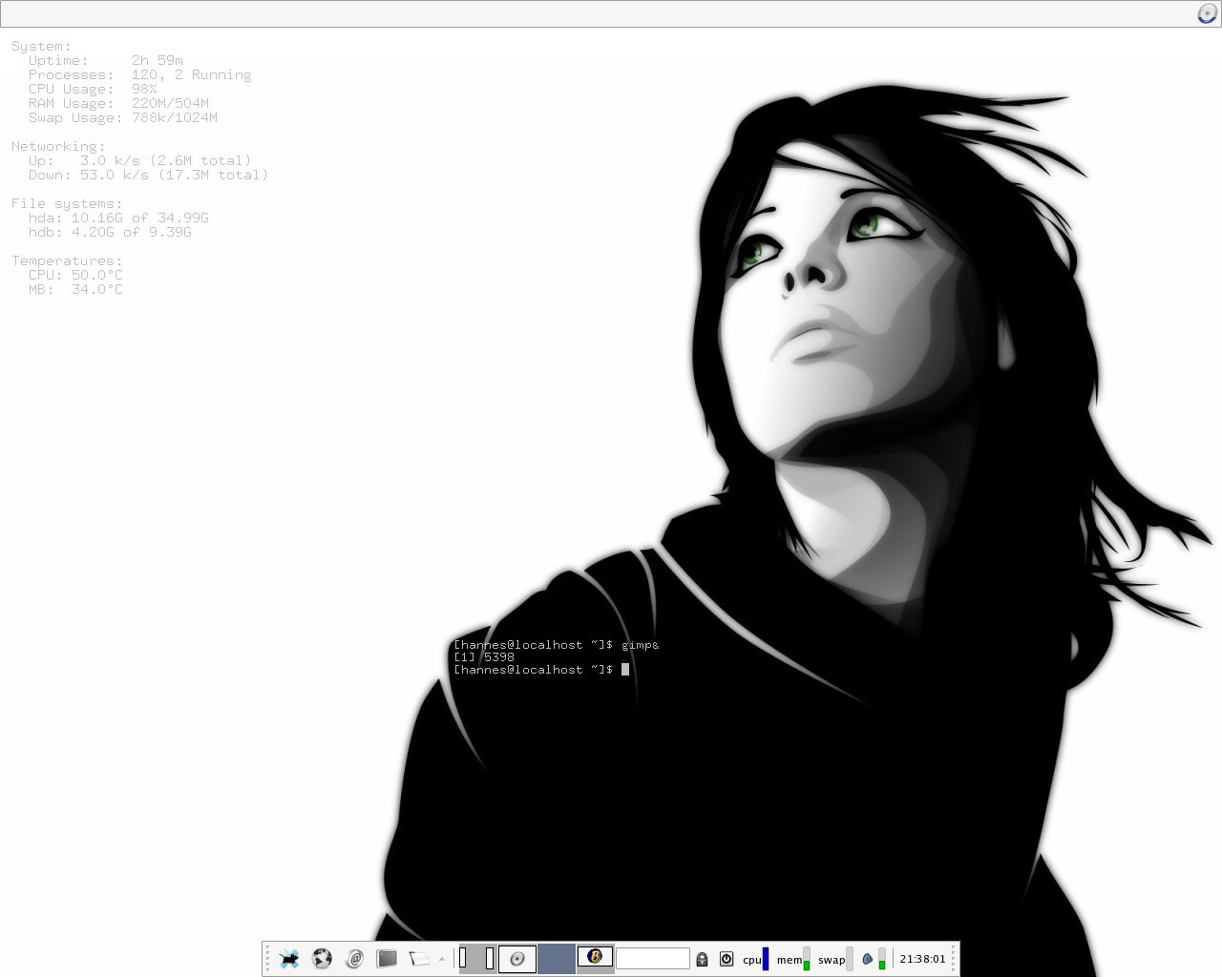Open the volume mixer speaker icon
Screen dimensions: 1222x977
coord(867,959)
